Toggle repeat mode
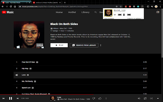163x102 pixels. [x=145, y=98]
